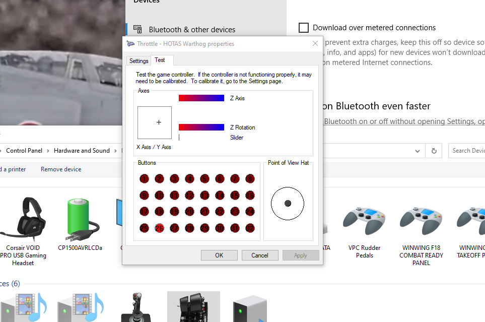Select the Corsair VOID PRO USB Gaming Headset device
The height and width of the screenshot is (322, 485).
23,232
